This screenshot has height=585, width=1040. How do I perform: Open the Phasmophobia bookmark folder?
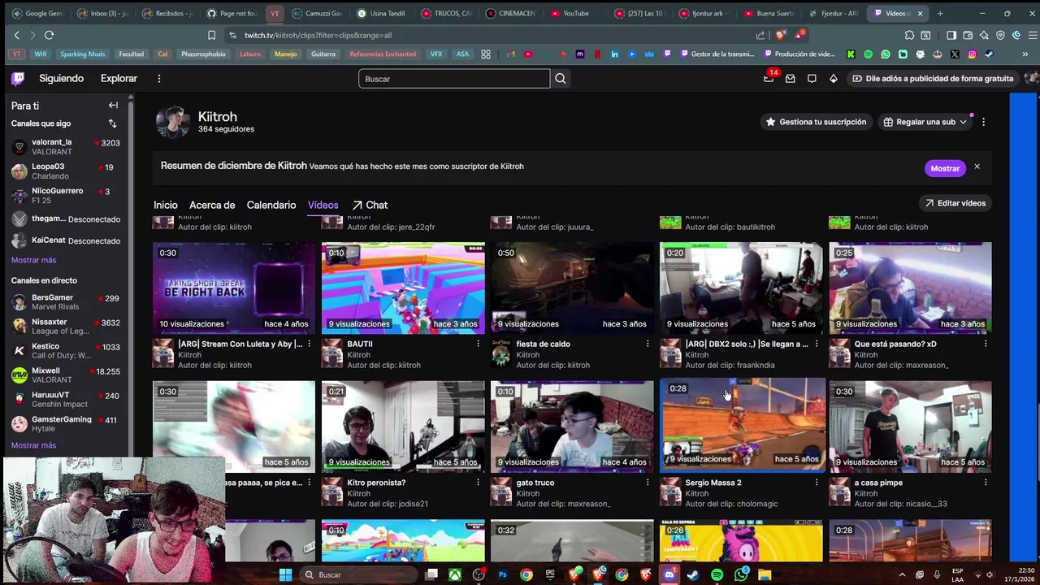[203, 54]
